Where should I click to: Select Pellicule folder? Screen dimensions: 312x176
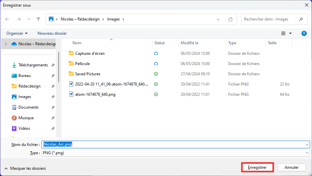pyautogui.click(x=82, y=64)
